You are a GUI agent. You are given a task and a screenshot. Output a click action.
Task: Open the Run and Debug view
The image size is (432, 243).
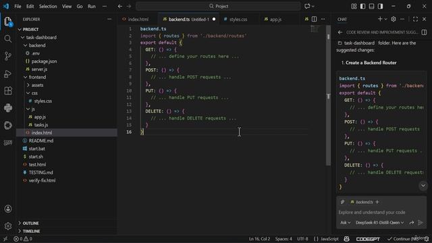pyautogui.click(x=8, y=74)
